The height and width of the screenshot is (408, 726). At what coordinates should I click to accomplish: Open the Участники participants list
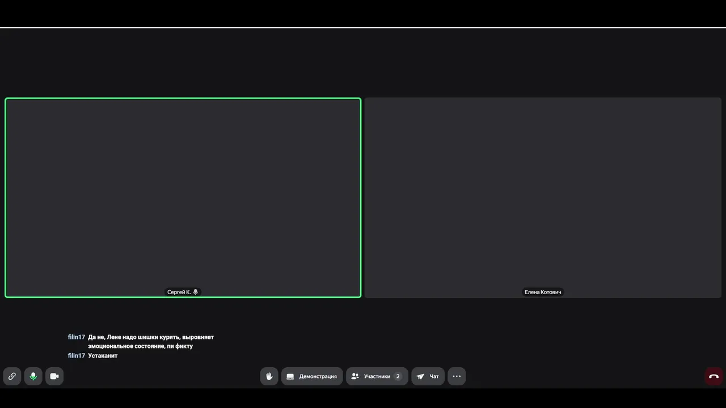click(377, 376)
